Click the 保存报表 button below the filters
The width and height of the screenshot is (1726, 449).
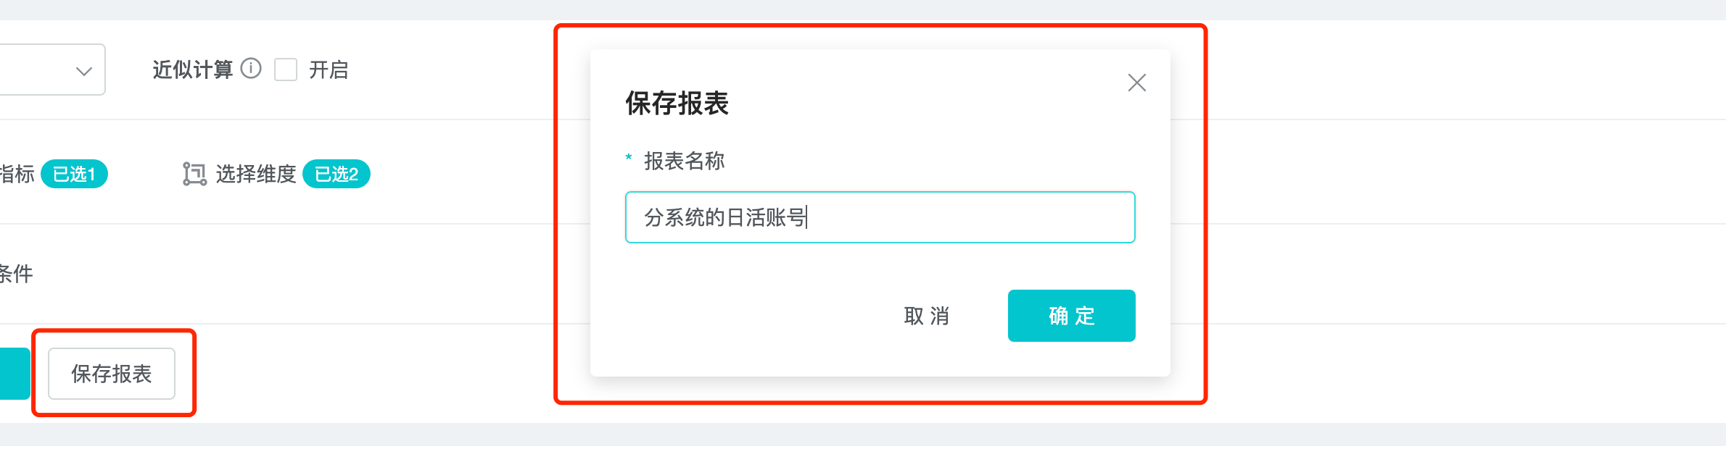click(112, 374)
